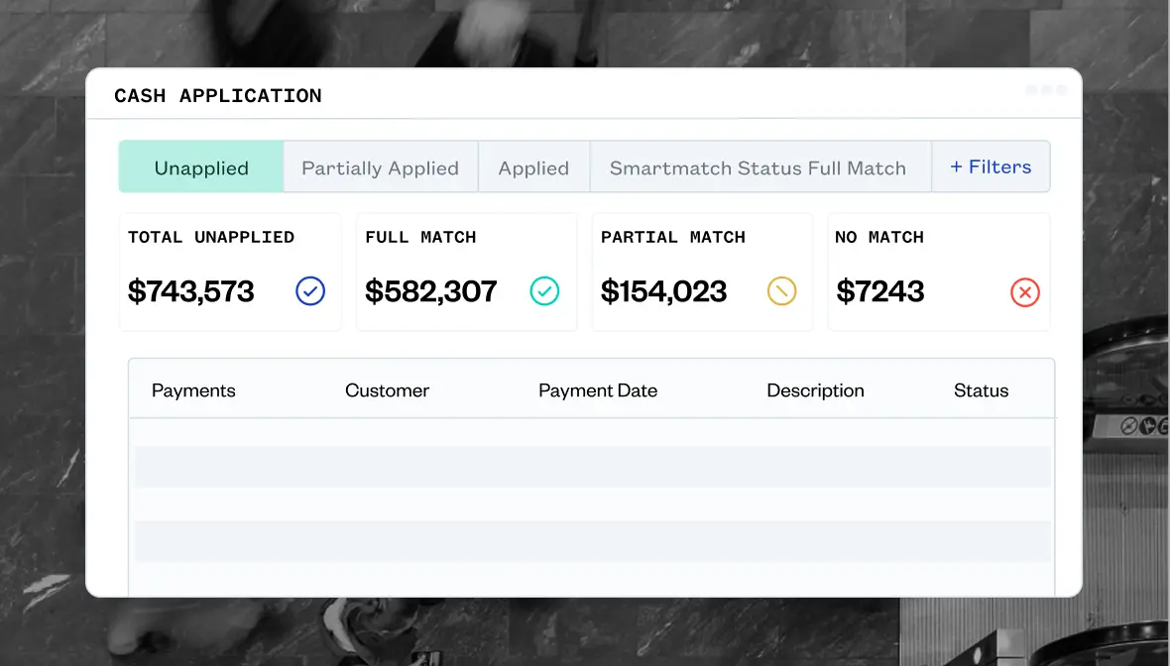This screenshot has width=1170, height=666.
Task: Click the Status column header
Action: (981, 390)
